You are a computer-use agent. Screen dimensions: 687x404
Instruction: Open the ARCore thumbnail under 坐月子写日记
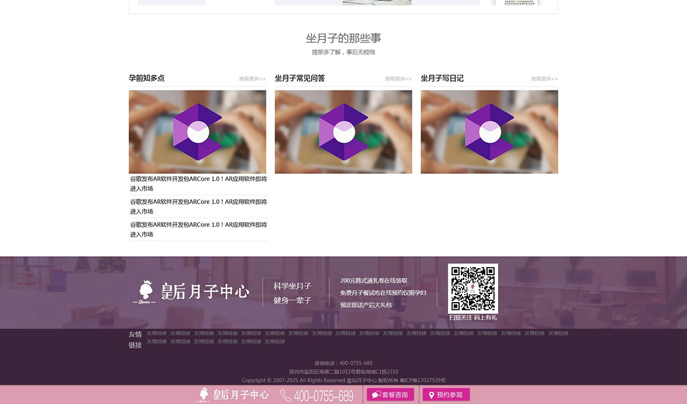tap(489, 132)
